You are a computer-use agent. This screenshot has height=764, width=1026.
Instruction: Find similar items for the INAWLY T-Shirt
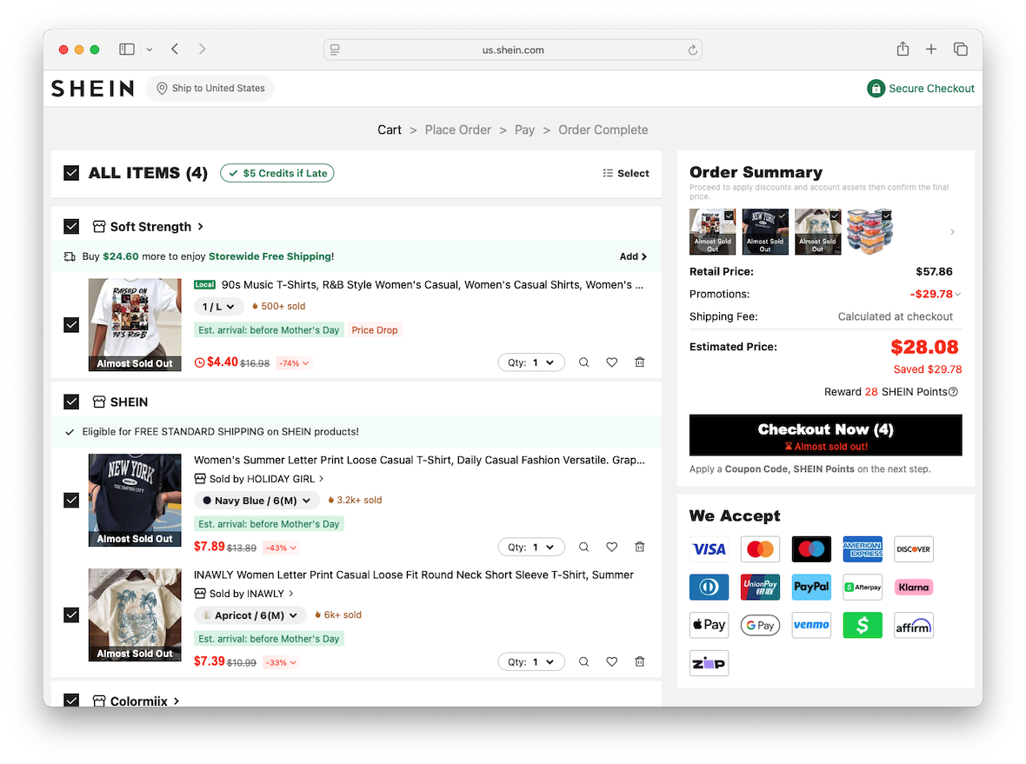(x=583, y=662)
